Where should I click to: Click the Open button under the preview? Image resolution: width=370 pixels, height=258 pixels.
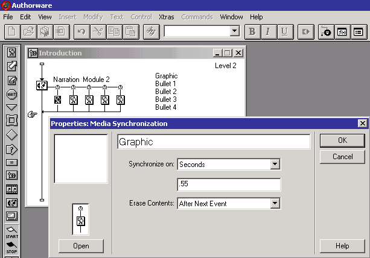(x=81, y=245)
